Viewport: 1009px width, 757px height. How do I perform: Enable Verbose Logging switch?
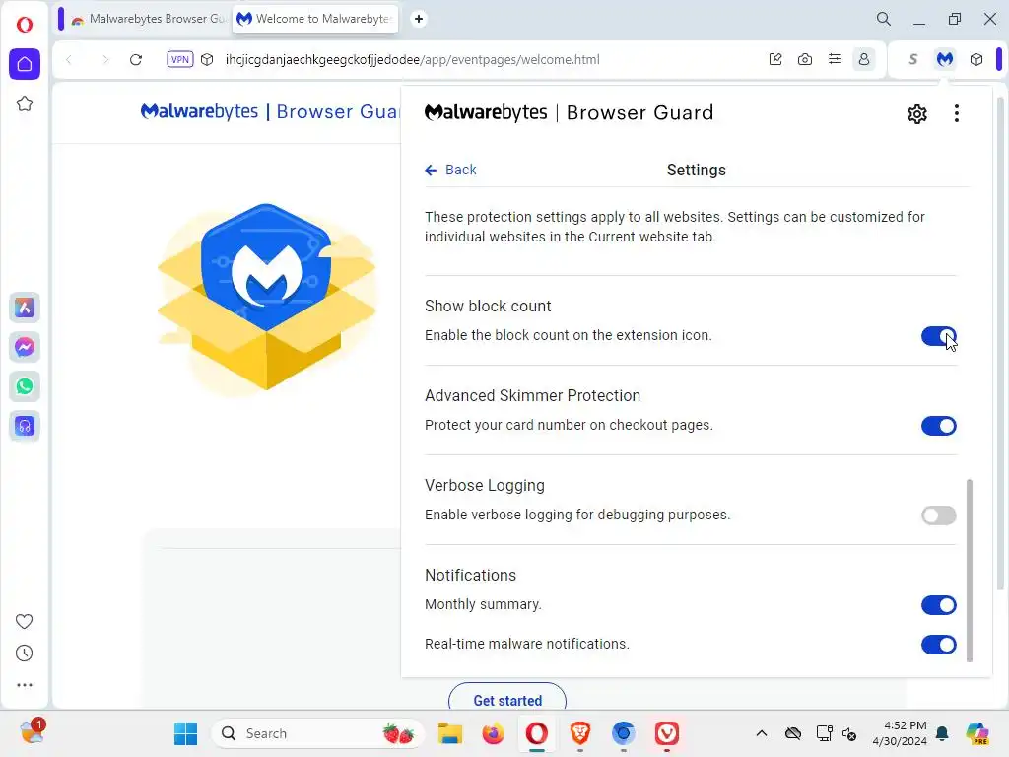(938, 515)
